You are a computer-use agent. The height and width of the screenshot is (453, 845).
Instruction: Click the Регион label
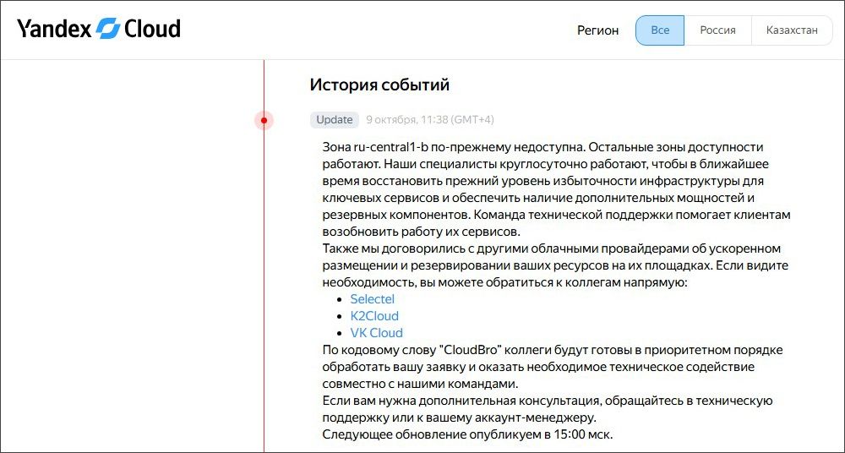(x=597, y=30)
